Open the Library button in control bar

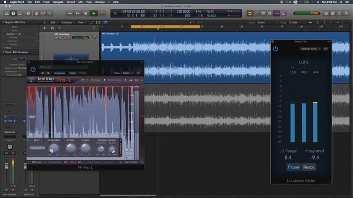tap(7, 13)
